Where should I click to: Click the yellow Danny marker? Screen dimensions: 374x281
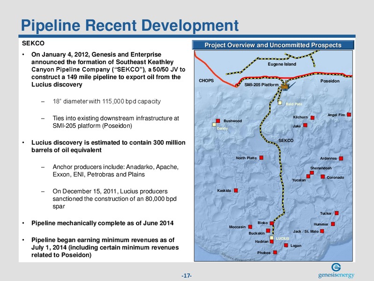point(214,124)
